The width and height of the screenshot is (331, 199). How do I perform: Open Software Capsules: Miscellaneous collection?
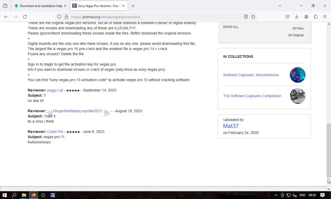[251, 75]
